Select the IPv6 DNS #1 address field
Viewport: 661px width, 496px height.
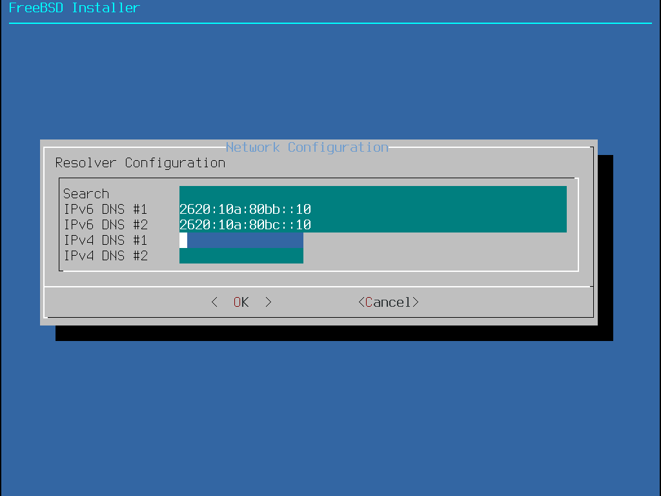[372, 209]
